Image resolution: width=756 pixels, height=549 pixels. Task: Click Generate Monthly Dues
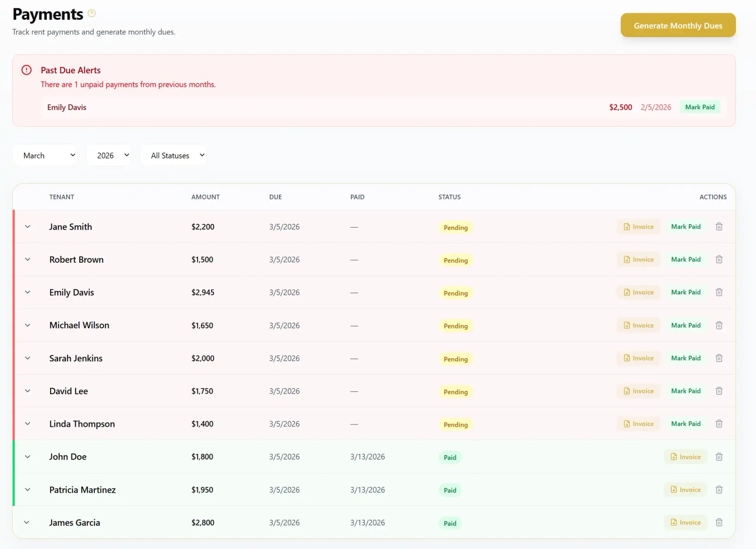click(x=678, y=25)
